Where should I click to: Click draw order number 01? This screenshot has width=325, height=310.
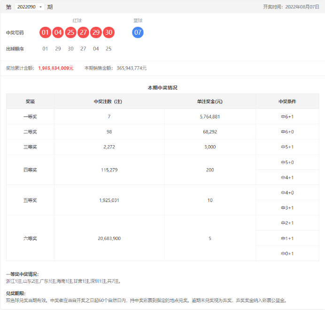[45, 49]
